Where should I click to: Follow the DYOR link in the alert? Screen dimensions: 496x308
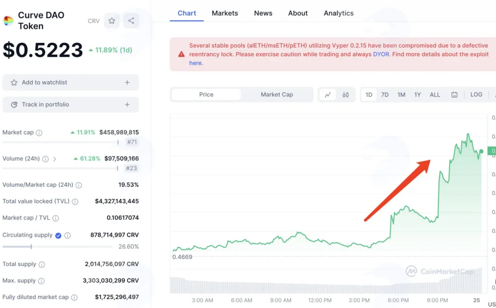point(381,54)
